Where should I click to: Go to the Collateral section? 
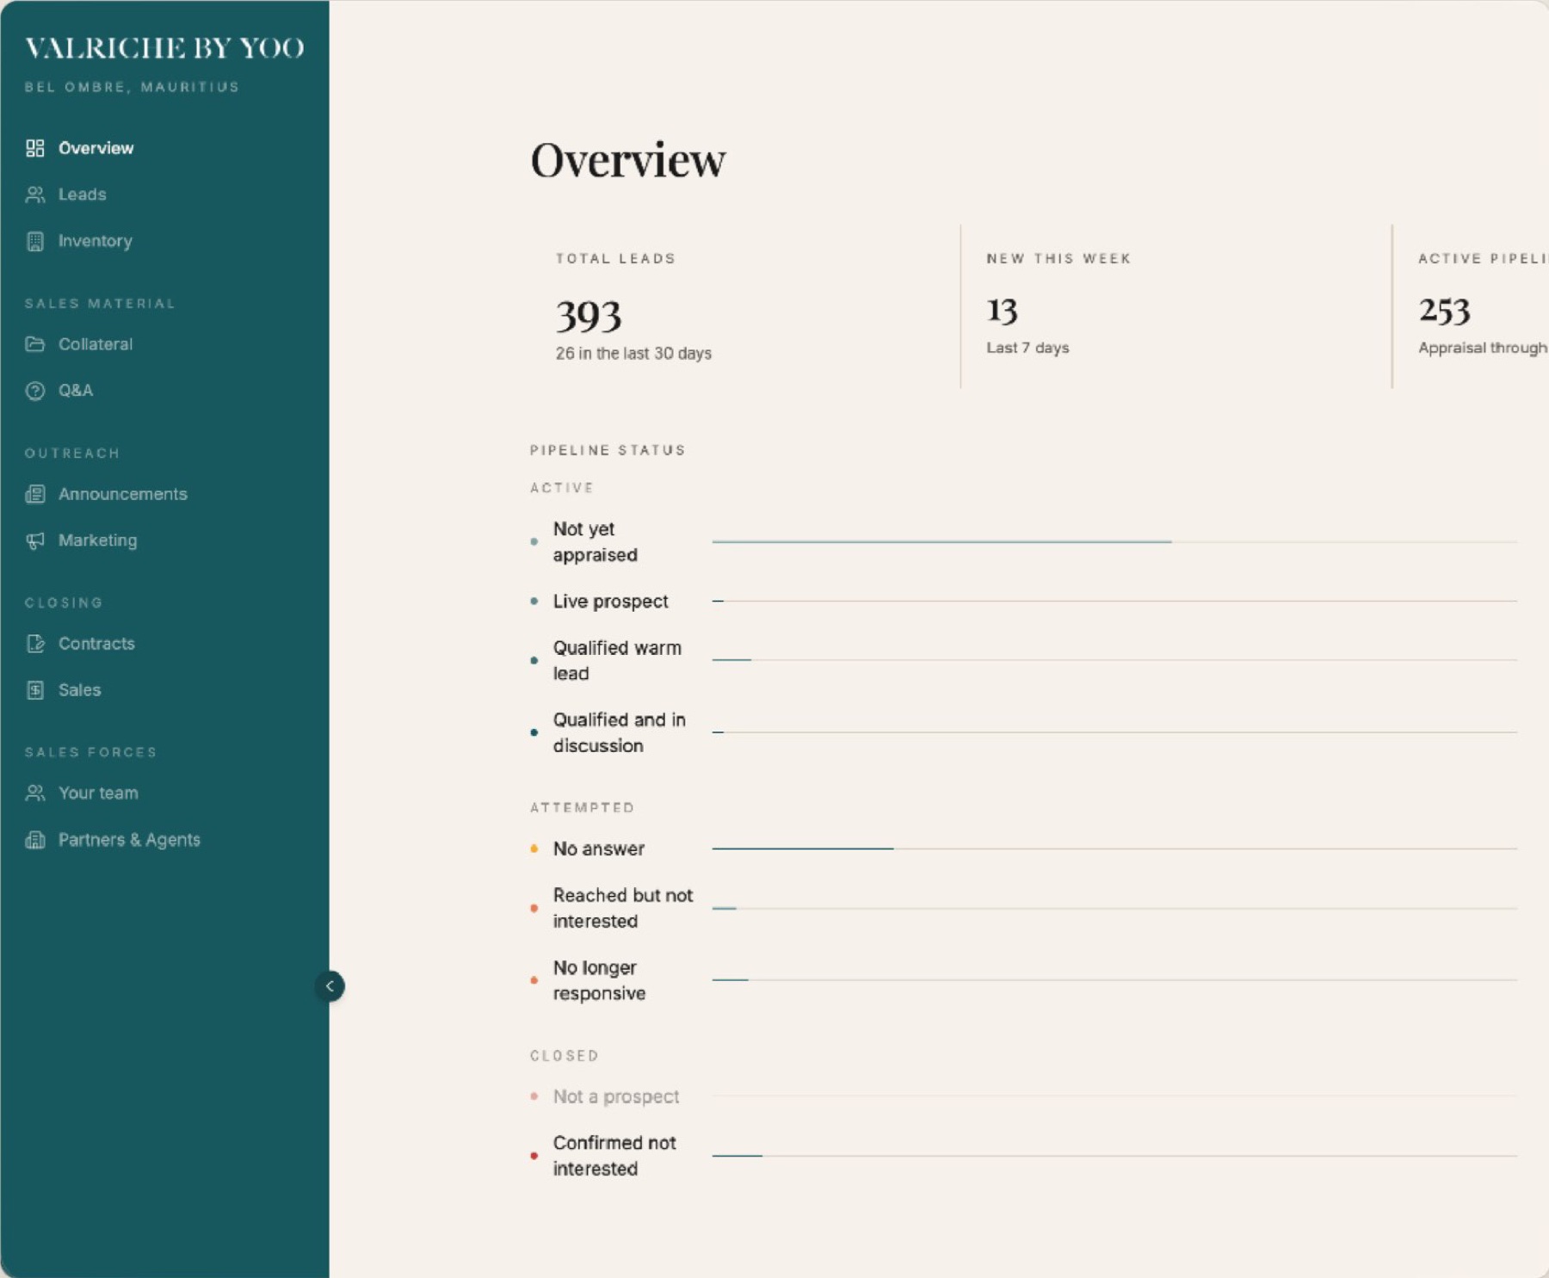tap(96, 344)
